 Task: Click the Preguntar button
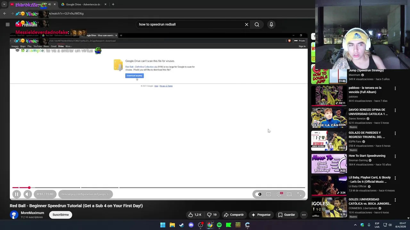261,215
